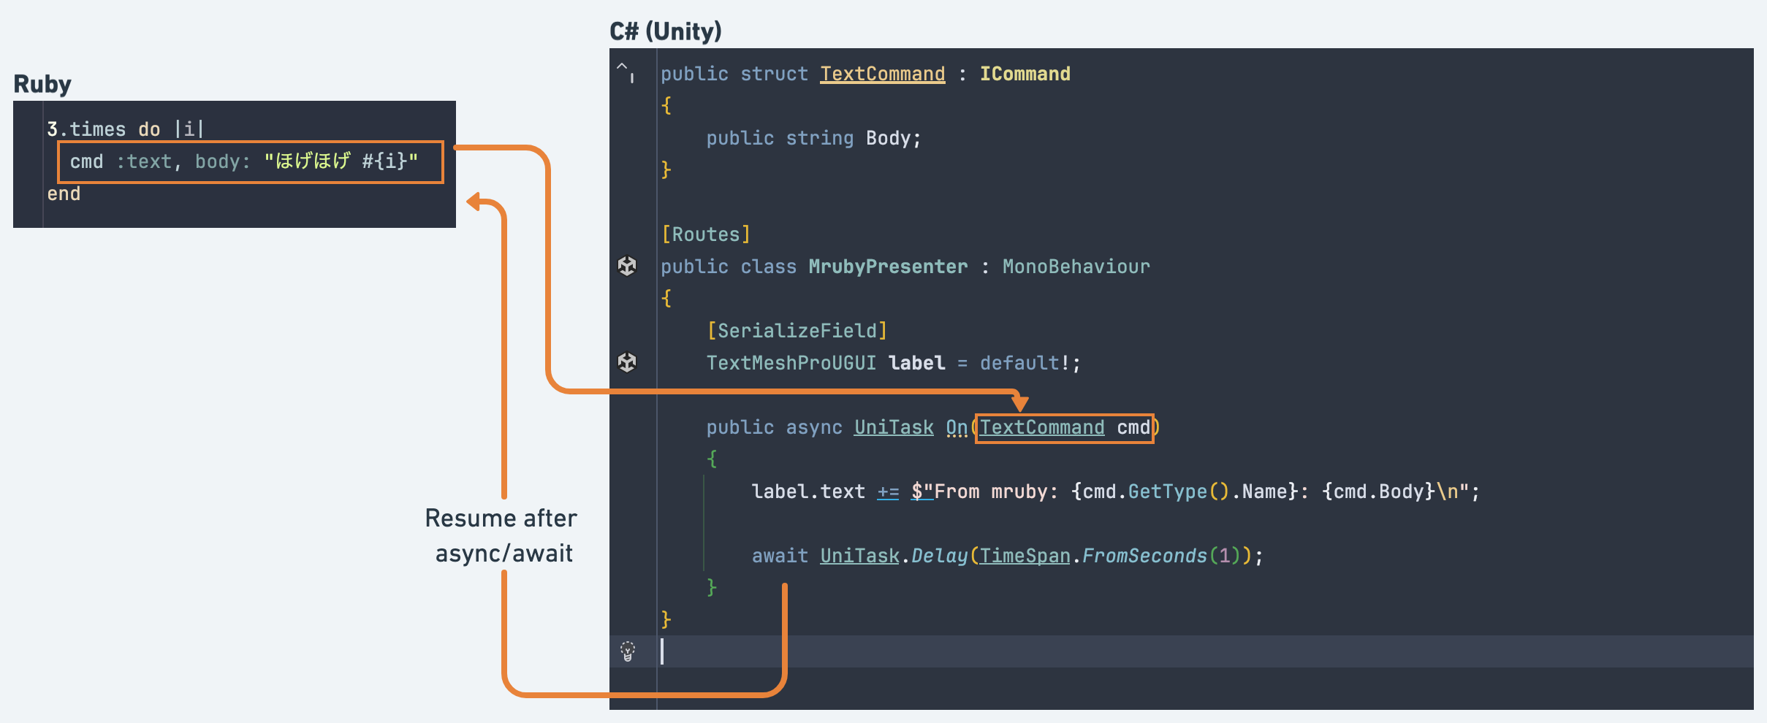Click the Delay method call
This screenshot has width=1767, height=723.
coord(939,556)
